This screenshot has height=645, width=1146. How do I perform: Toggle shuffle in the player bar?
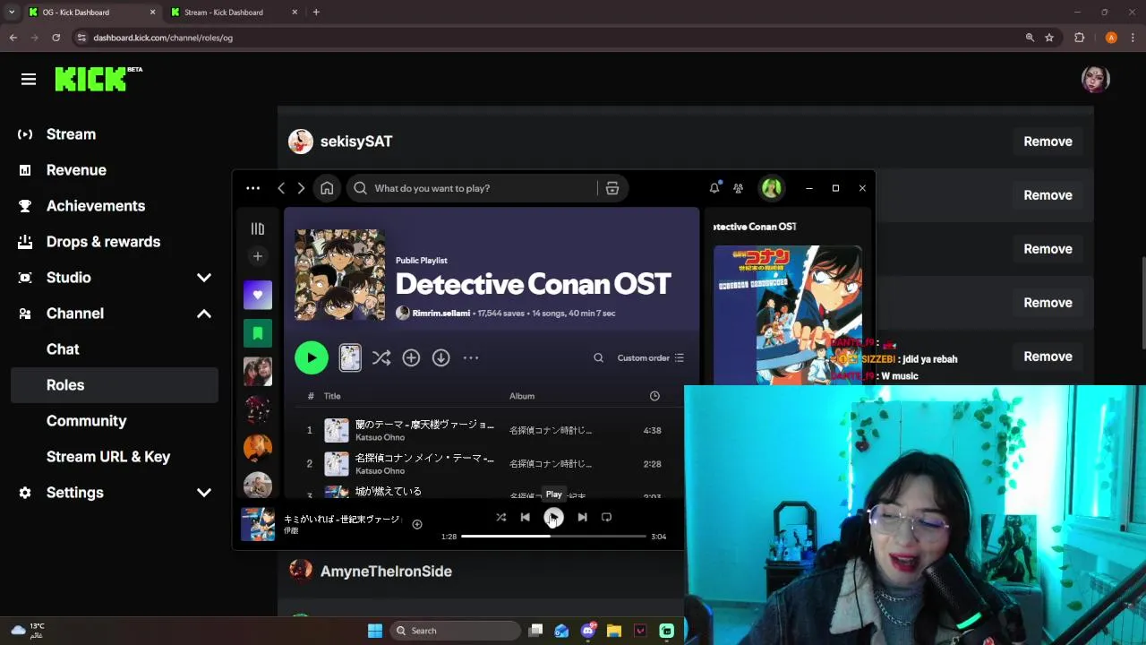click(x=501, y=518)
